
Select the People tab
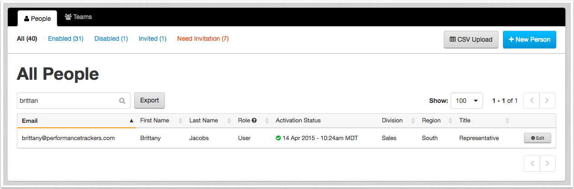coord(37,19)
